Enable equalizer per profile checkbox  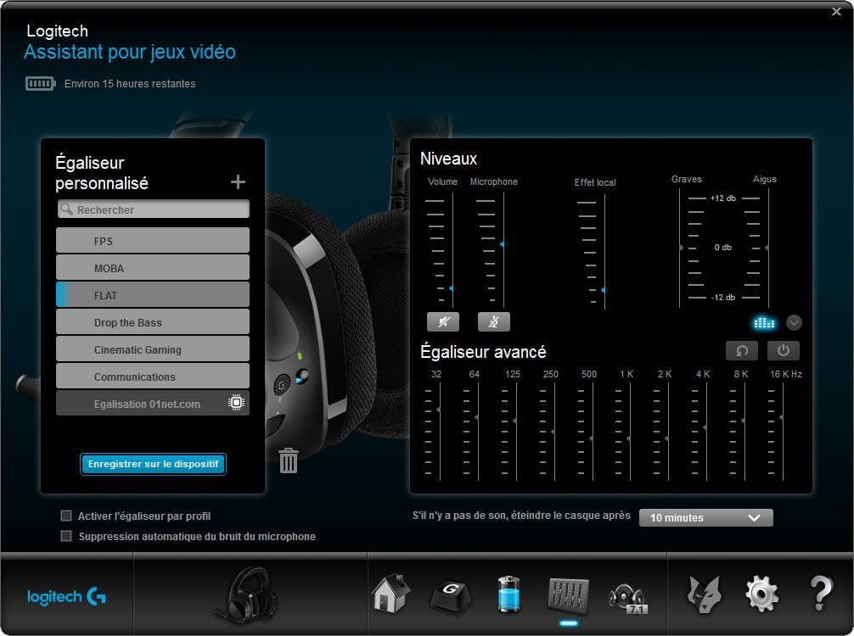66,516
